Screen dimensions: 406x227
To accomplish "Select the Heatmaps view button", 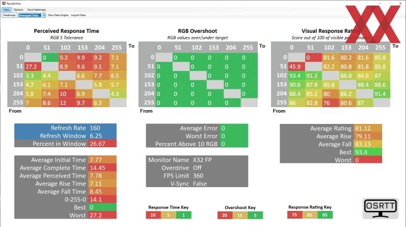I will pyautogui.click(x=10, y=15).
